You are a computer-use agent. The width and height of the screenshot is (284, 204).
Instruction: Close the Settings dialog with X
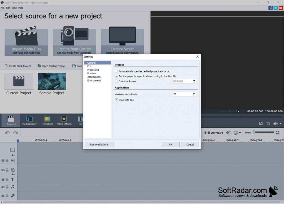tap(198, 57)
